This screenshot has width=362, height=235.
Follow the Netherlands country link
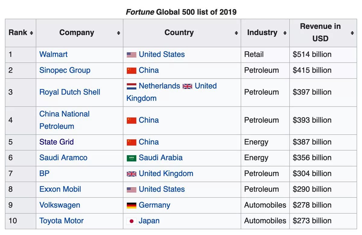pos(159,86)
